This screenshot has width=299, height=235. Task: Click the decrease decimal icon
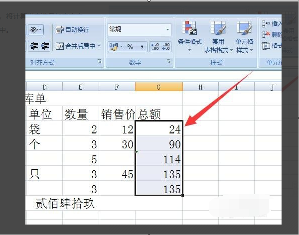[x=166, y=47]
